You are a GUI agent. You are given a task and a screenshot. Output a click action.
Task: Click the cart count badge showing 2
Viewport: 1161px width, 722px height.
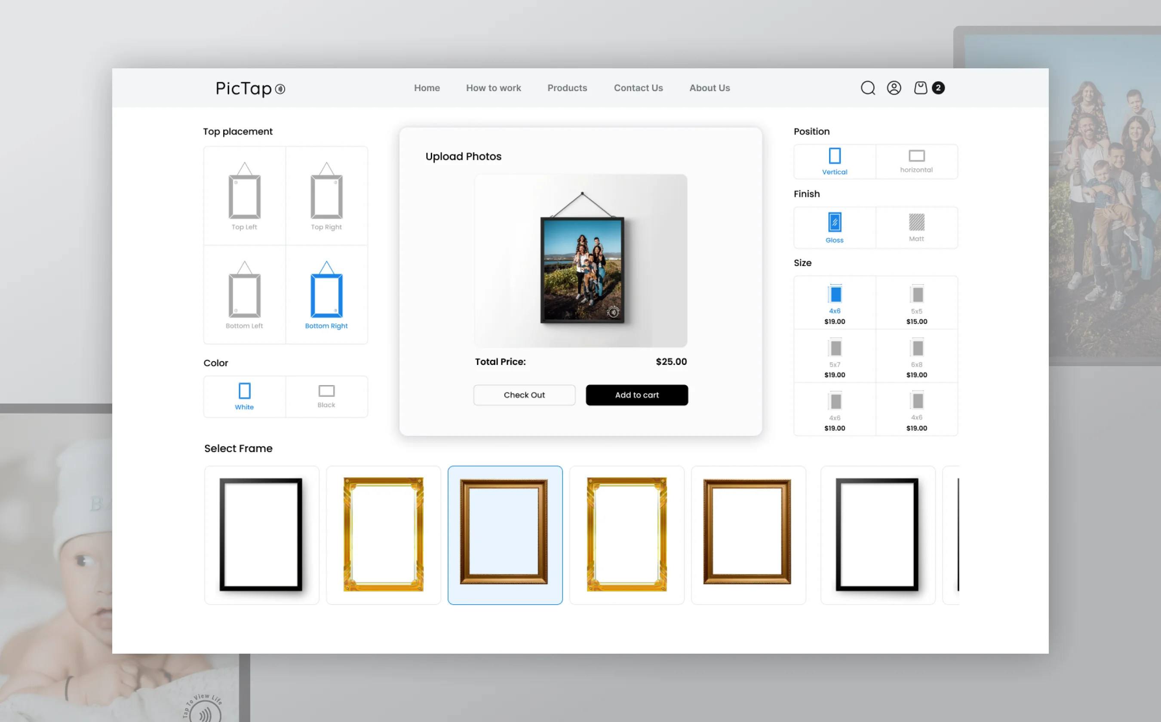938,88
